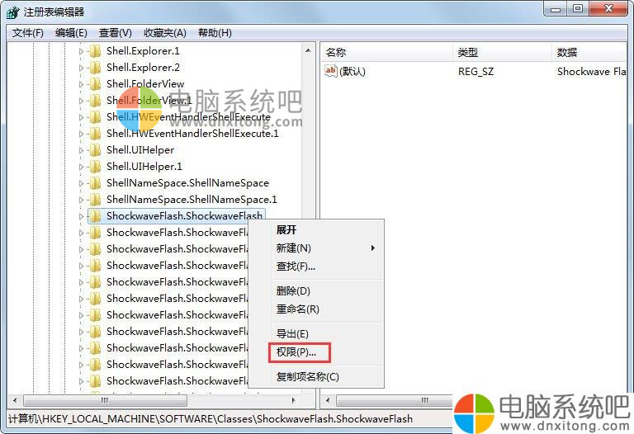
Task: Click the Registry Editor title bar icon
Action: [13, 12]
